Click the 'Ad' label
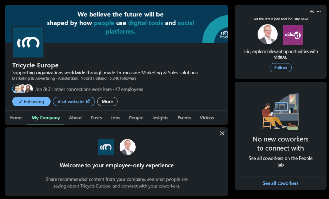This screenshot has width=329, height=199. coord(312,11)
